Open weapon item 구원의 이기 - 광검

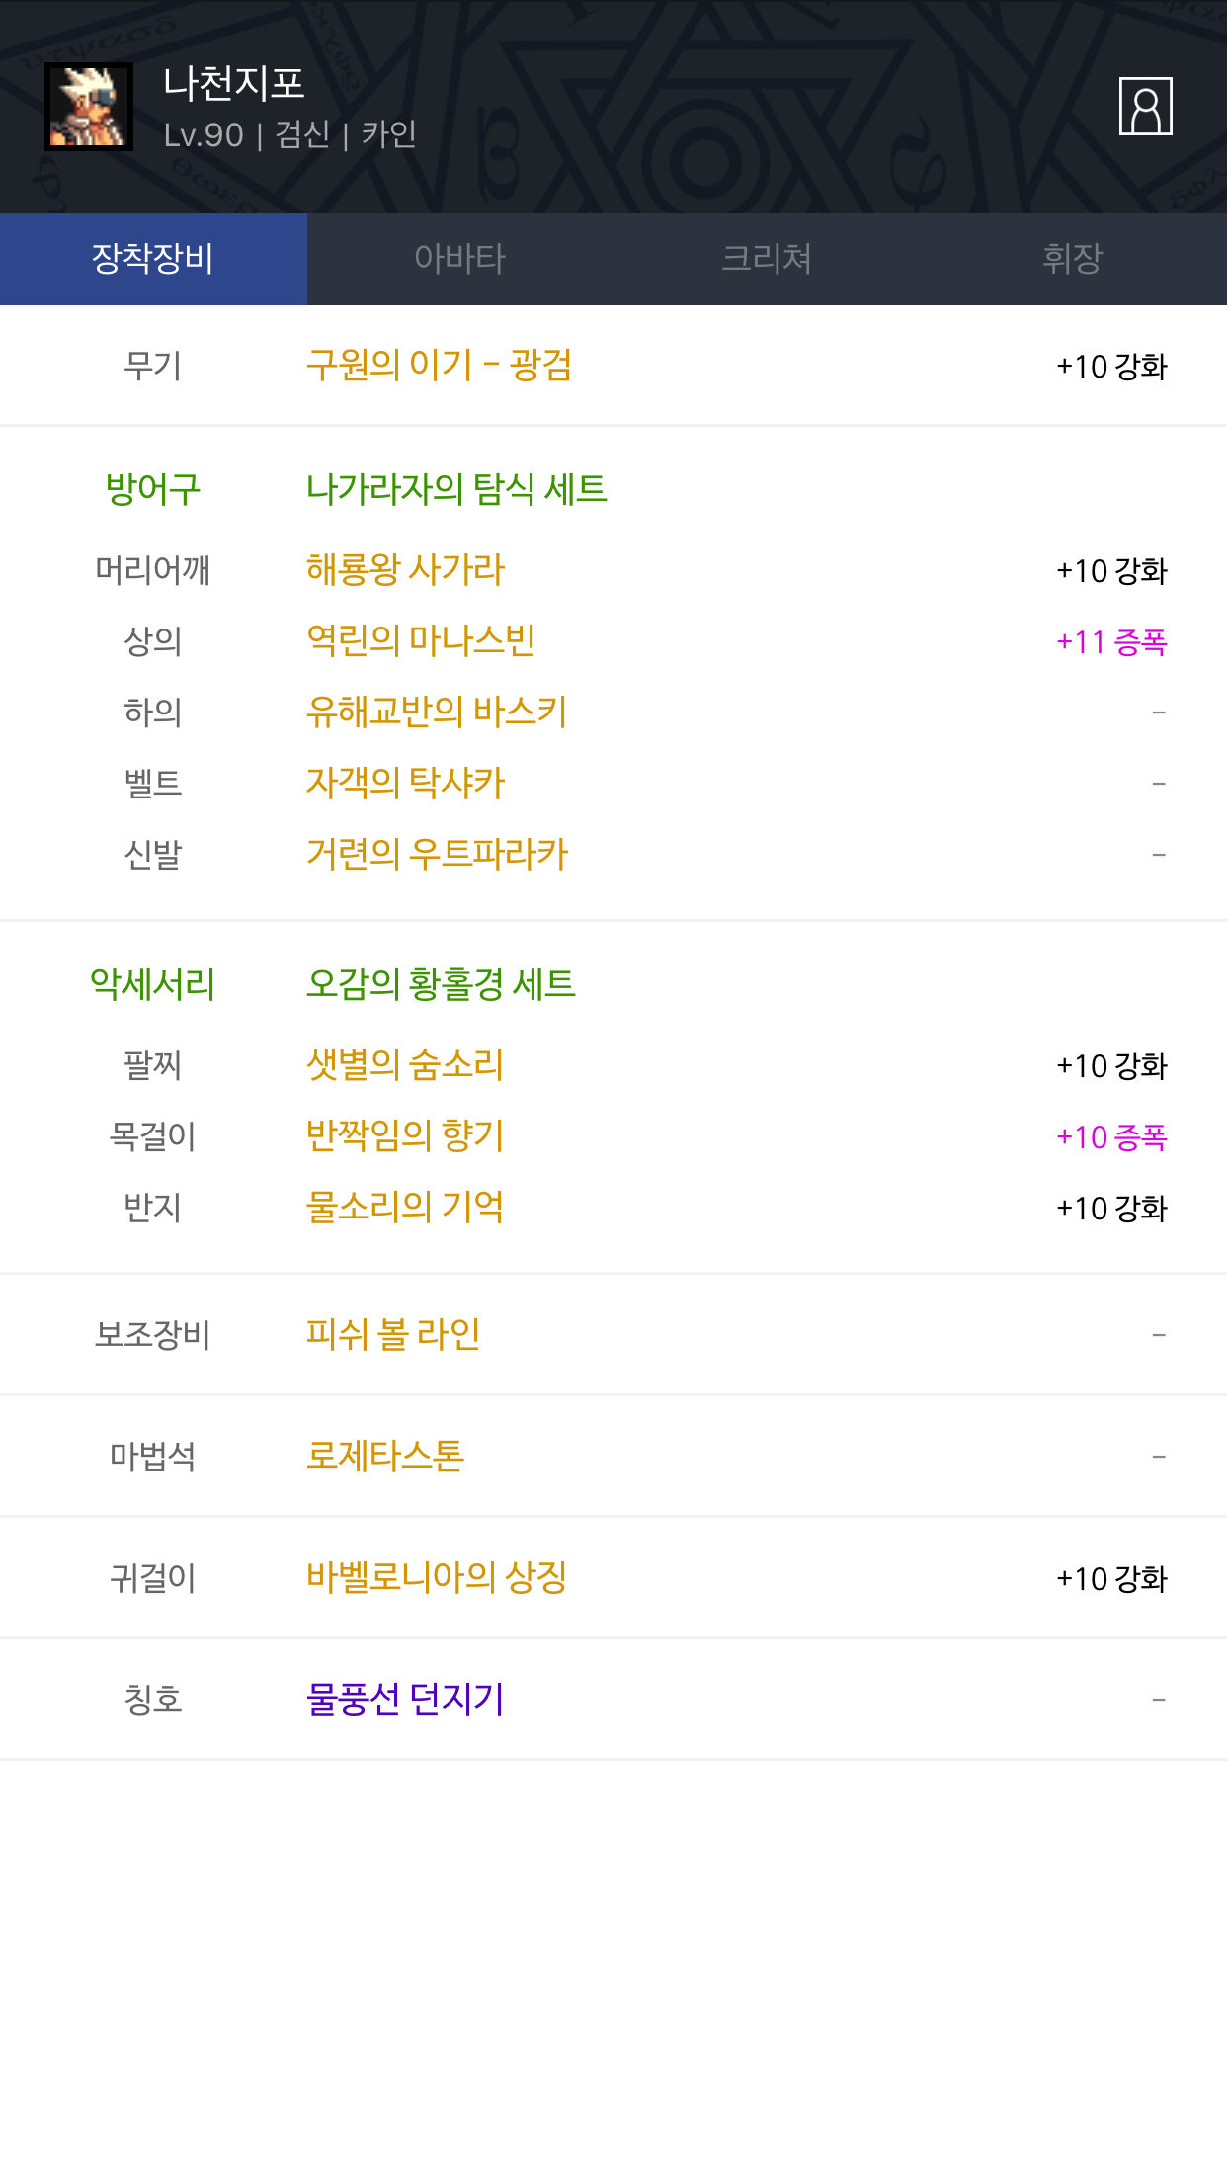439,366
